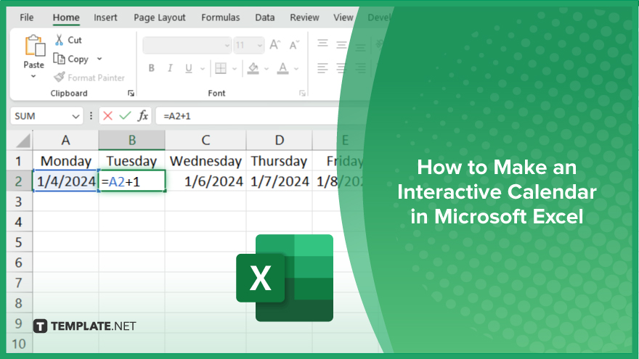Open the View tab
Screen dimensions: 639x359
coord(343,17)
